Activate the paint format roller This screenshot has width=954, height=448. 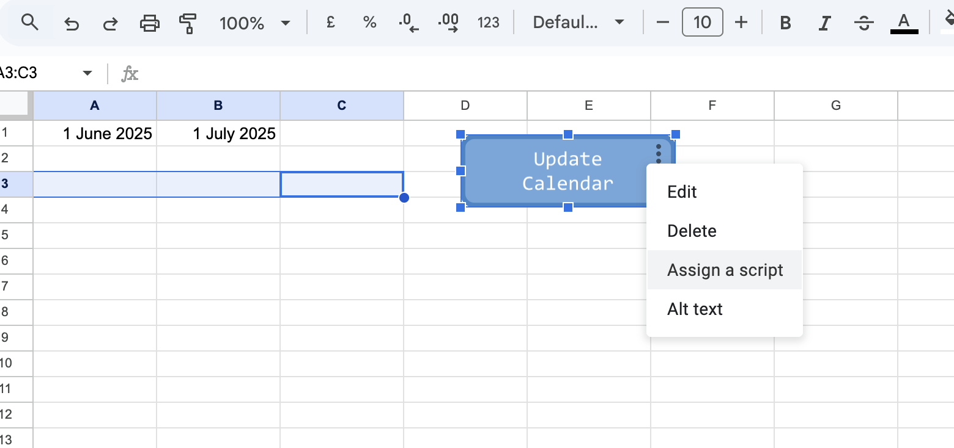(x=188, y=23)
